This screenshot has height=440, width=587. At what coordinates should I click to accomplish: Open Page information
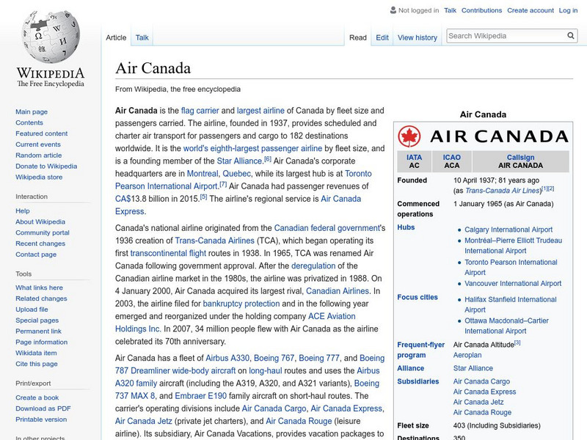click(42, 342)
